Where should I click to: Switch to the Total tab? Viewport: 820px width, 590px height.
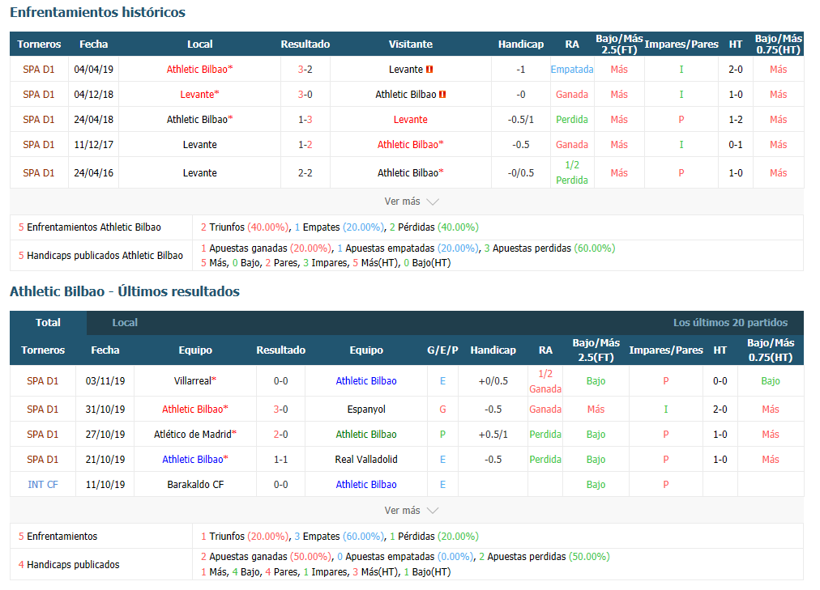click(x=48, y=323)
